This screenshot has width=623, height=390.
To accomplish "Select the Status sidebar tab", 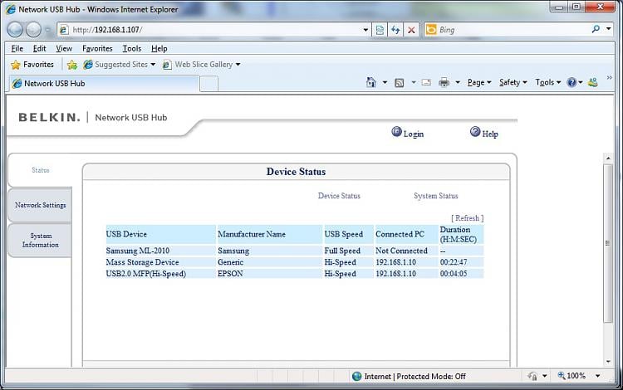I will pyautogui.click(x=41, y=170).
